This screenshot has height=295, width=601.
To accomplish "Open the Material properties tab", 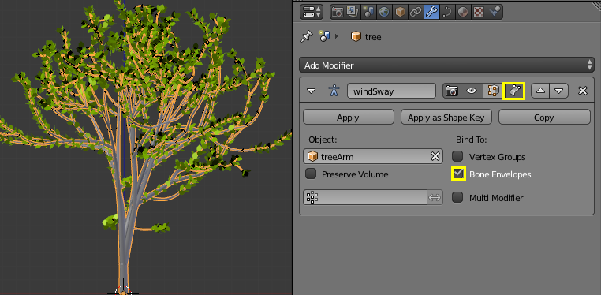I will point(463,13).
